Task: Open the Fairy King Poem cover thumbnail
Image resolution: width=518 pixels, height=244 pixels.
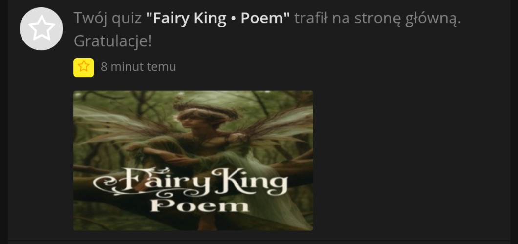Action: click(193, 161)
